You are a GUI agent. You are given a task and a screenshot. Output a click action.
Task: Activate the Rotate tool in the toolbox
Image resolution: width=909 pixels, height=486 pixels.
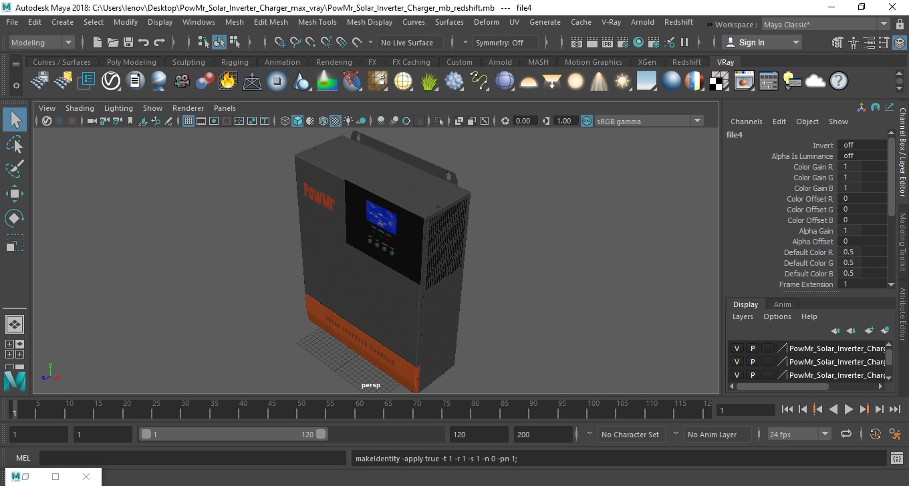pyautogui.click(x=15, y=218)
